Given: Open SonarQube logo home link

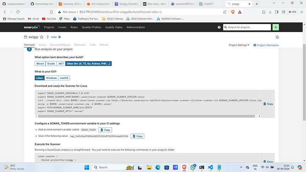Looking at the screenshot, I should point(32,27).
